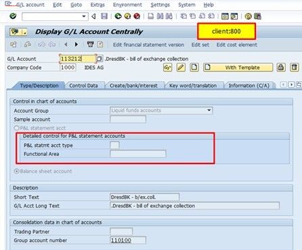Click the Functional Area field
The image size is (302, 250).
(x=138, y=154)
